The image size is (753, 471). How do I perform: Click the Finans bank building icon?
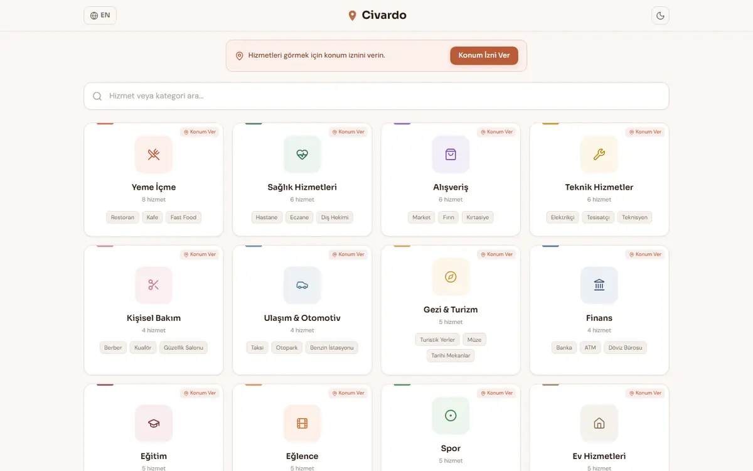[599, 285]
